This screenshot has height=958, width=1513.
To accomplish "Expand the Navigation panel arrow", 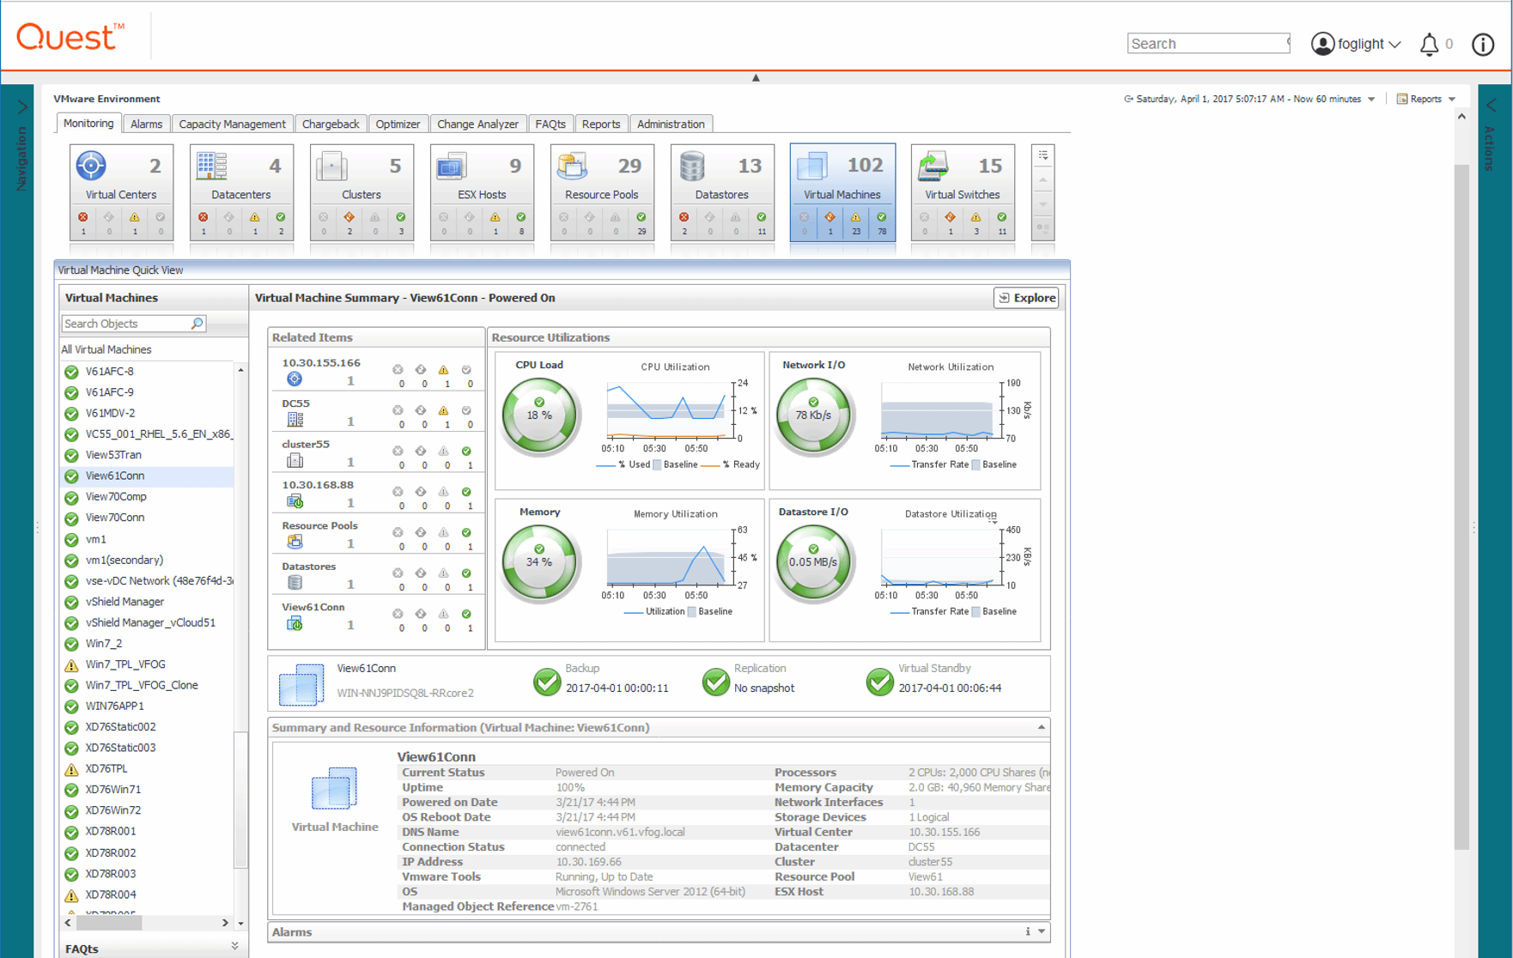I will tap(22, 106).
